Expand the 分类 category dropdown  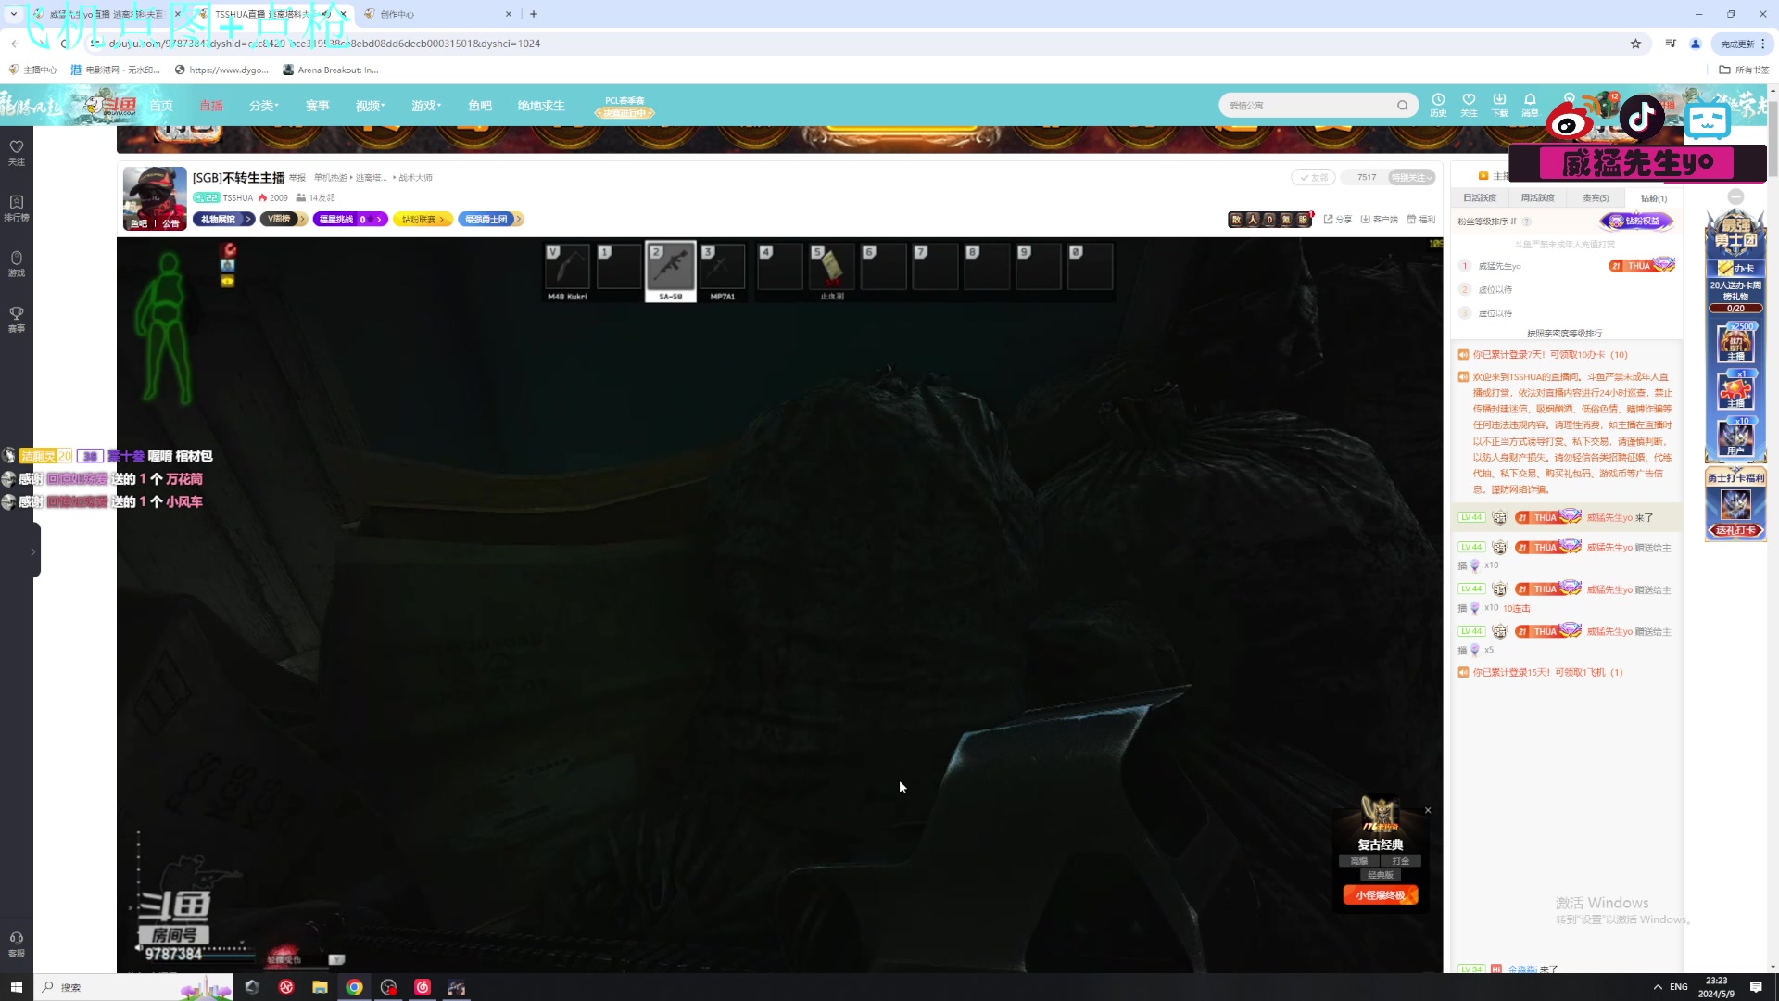coord(263,106)
